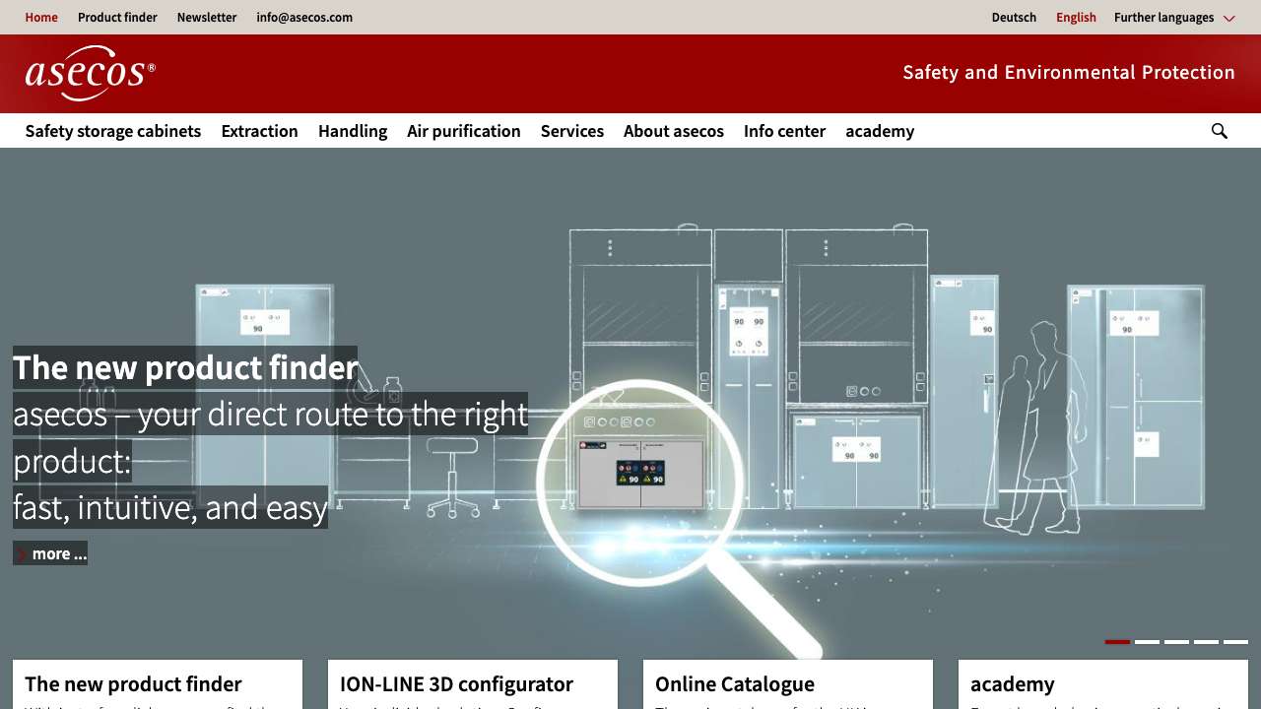Open the Extraction menu
This screenshot has height=709, width=1261.
(x=259, y=131)
